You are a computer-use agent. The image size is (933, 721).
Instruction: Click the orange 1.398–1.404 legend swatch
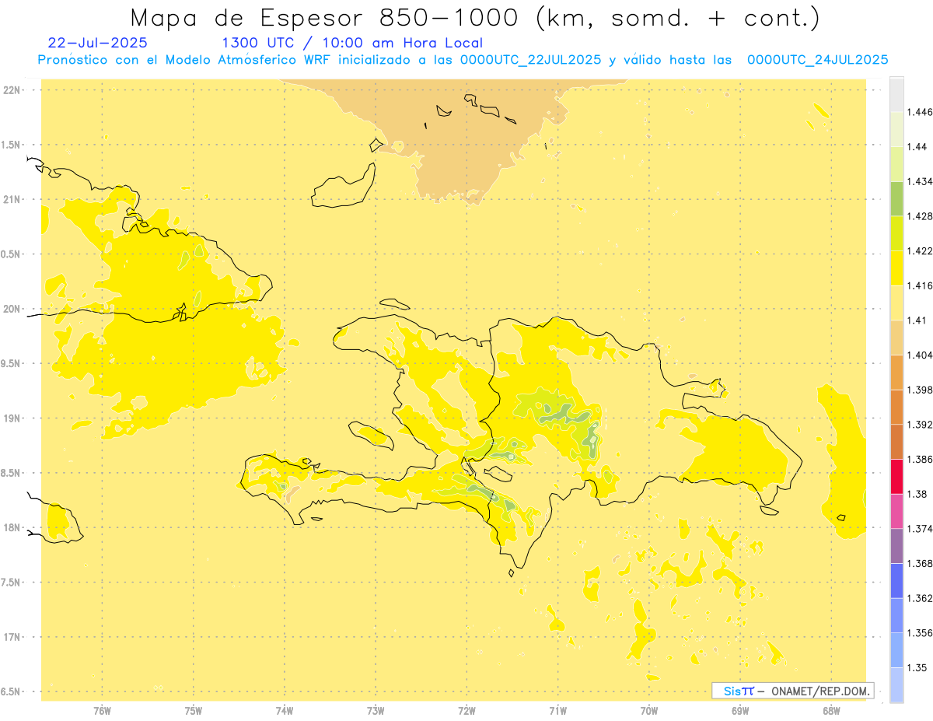tap(896, 372)
